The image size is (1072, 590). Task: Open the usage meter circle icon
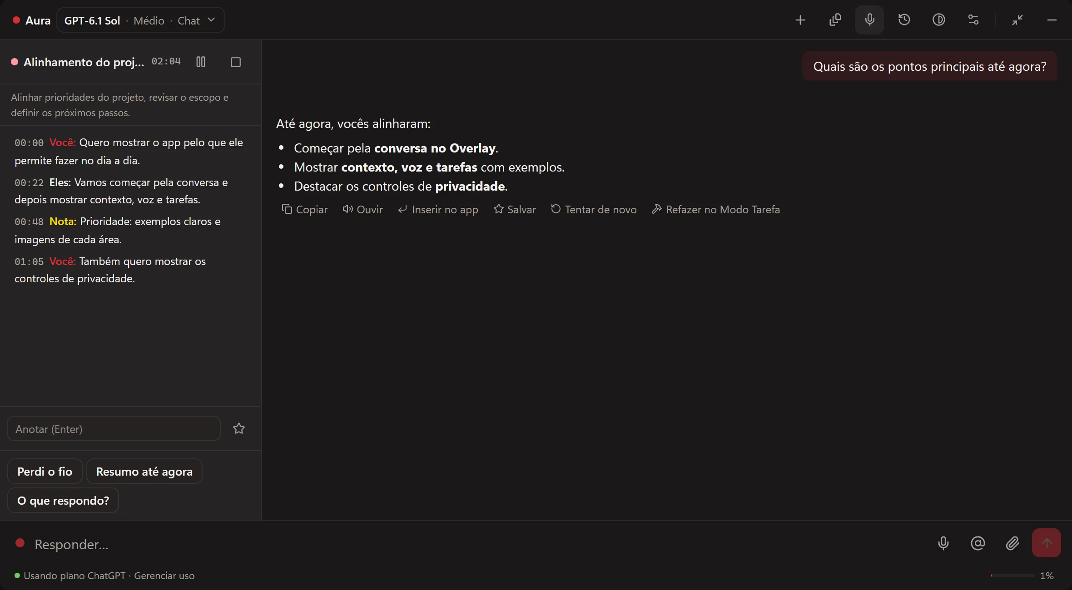(x=939, y=20)
